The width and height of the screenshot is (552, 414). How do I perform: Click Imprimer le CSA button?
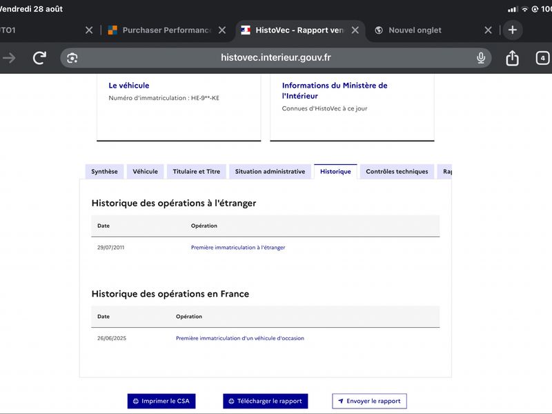click(x=161, y=401)
